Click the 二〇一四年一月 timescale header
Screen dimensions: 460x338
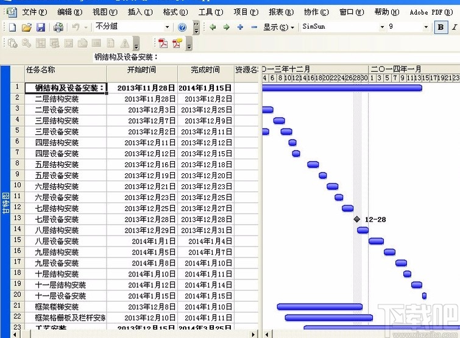point(414,70)
